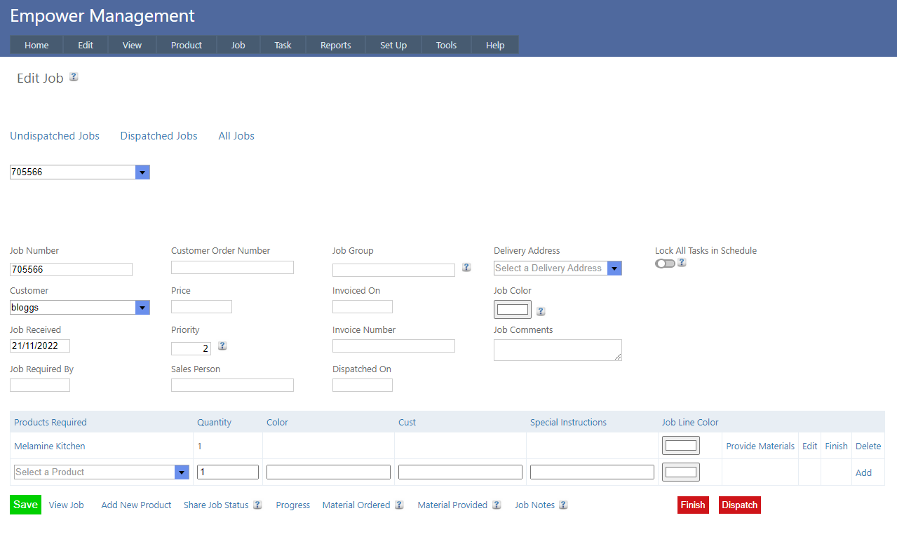897x539 pixels.
Task: Click help icon next to Edit Job title
Action: [74, 77]
